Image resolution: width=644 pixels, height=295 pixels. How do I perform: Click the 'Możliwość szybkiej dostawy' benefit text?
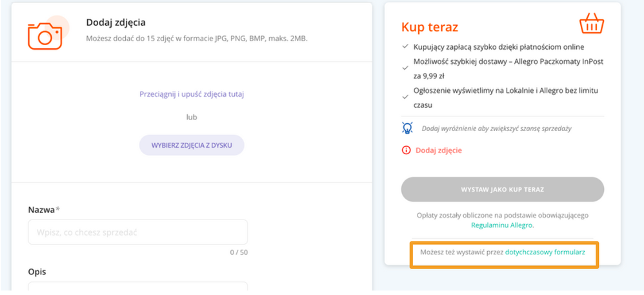[508, 68]
